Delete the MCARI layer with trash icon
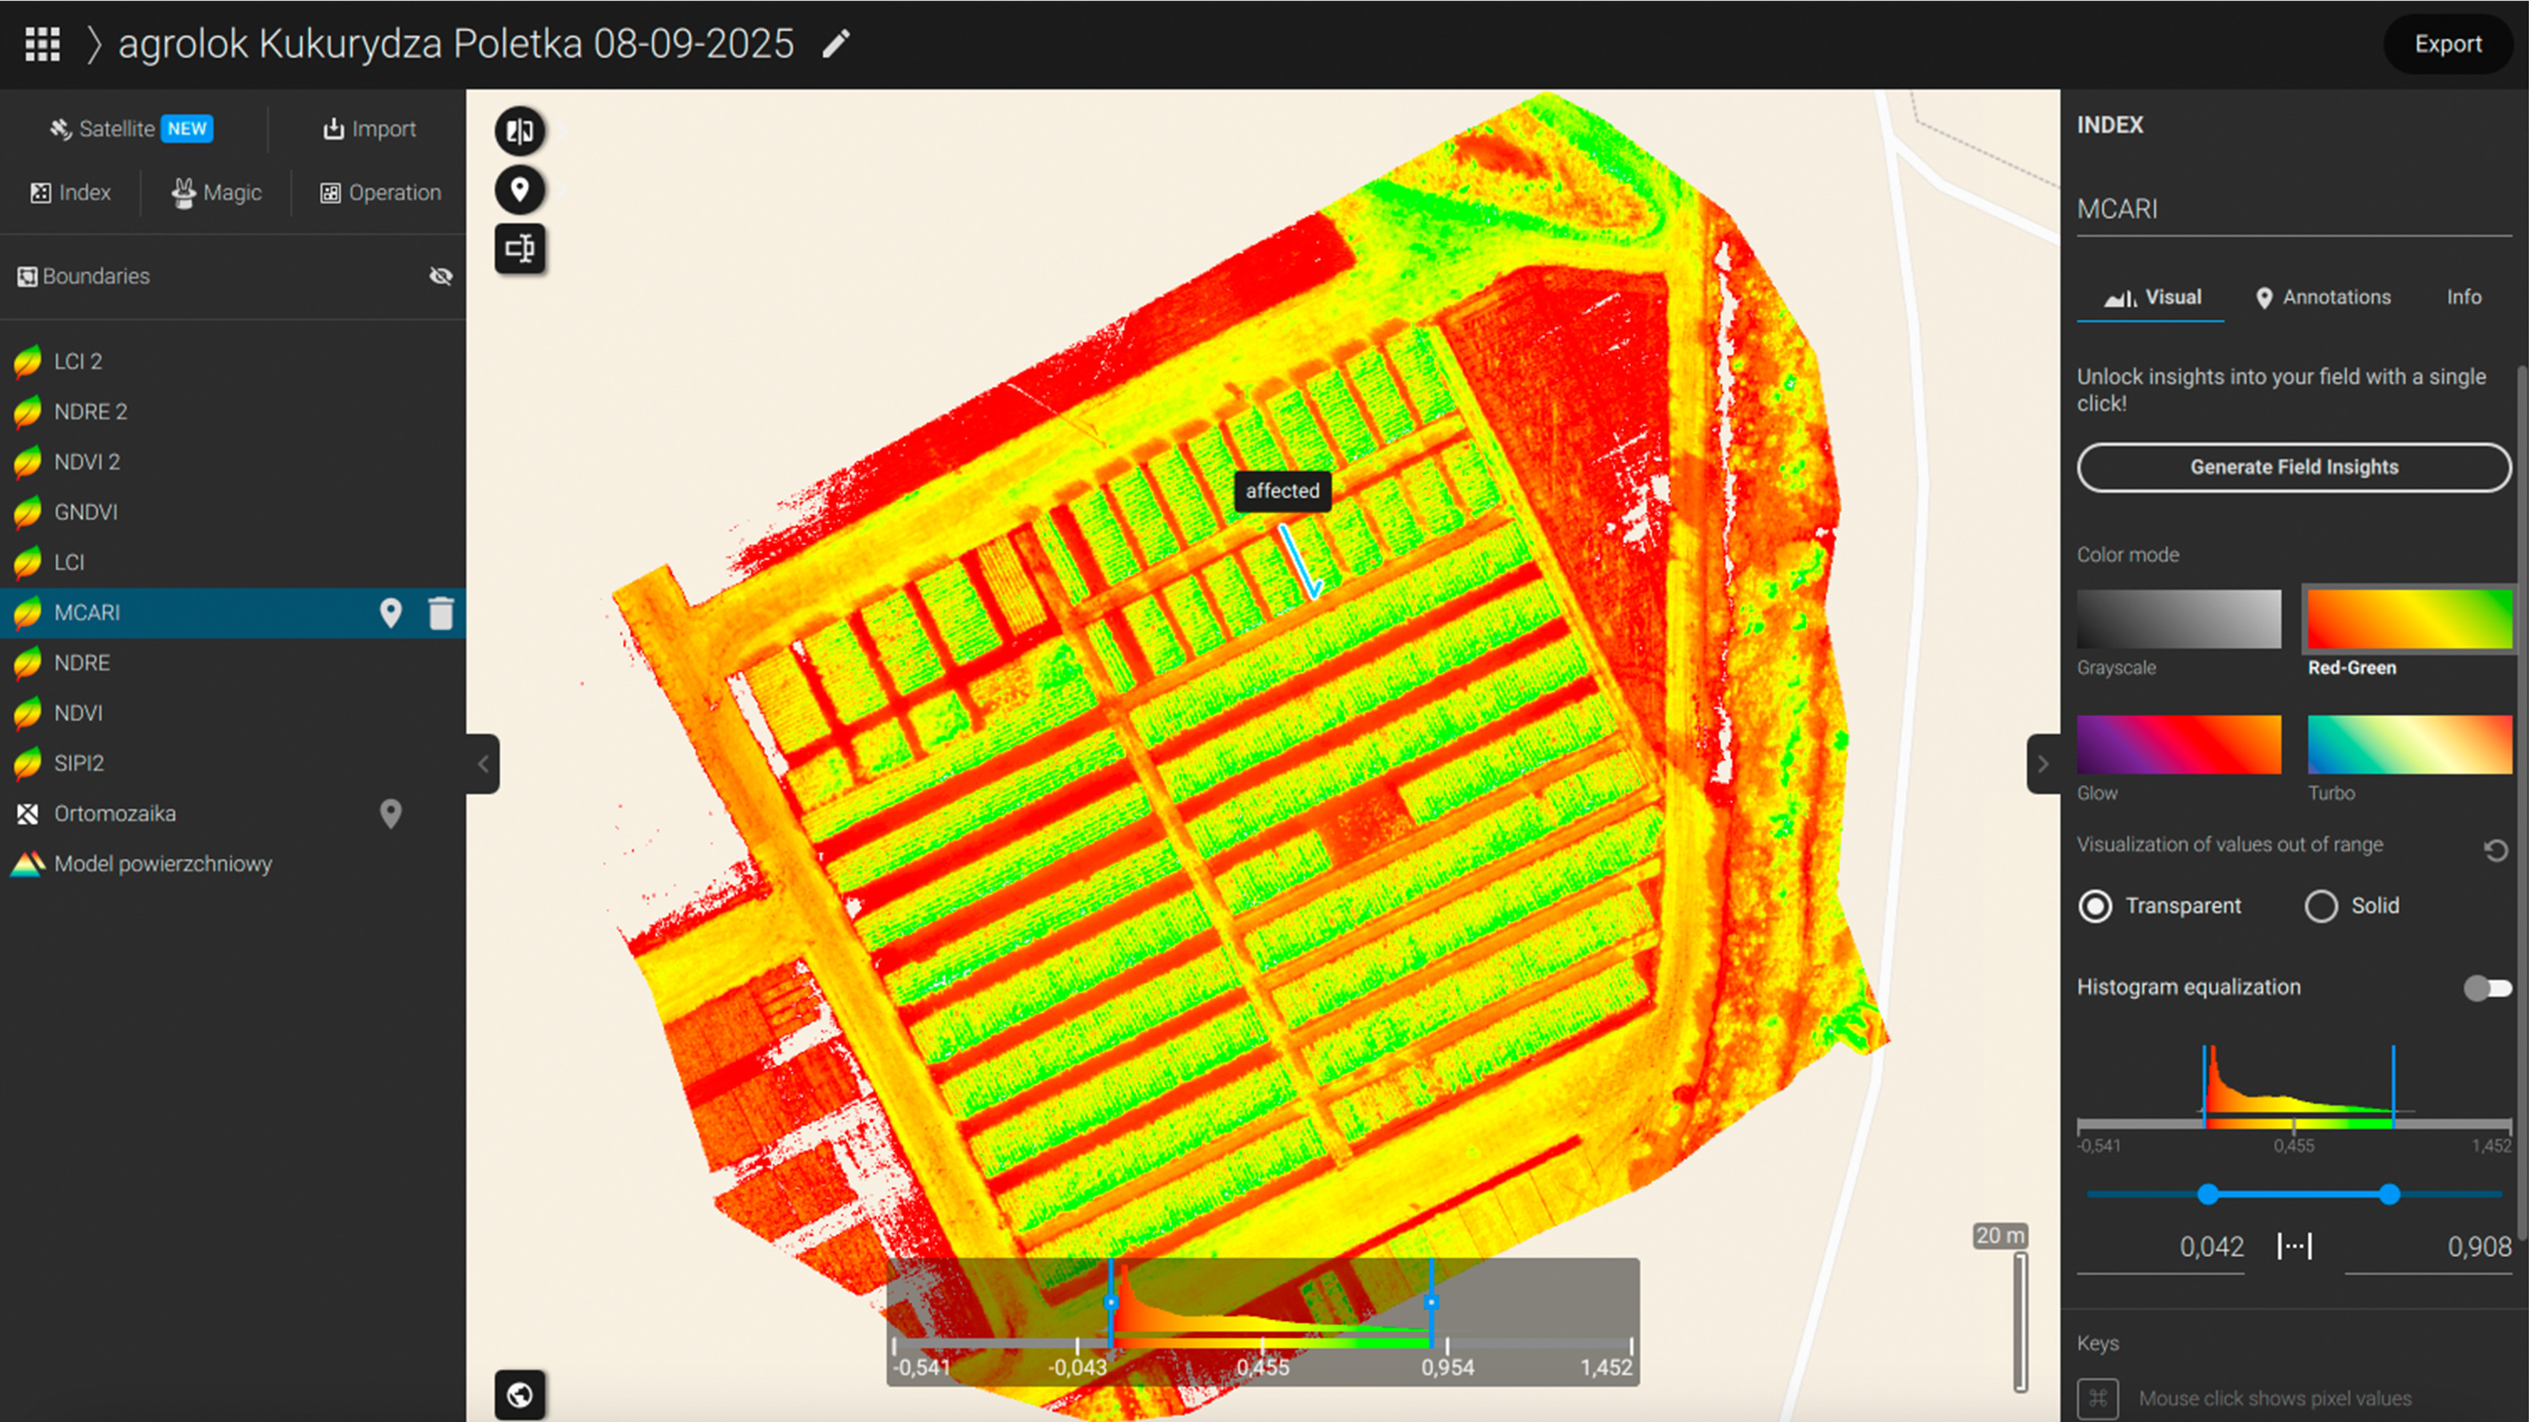 [441, 613]
